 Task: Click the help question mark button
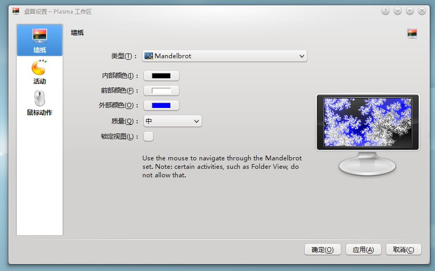(385, 11)
